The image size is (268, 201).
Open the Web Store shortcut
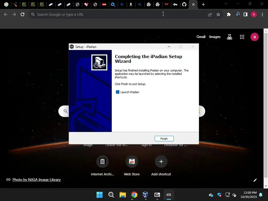(132, 161)
